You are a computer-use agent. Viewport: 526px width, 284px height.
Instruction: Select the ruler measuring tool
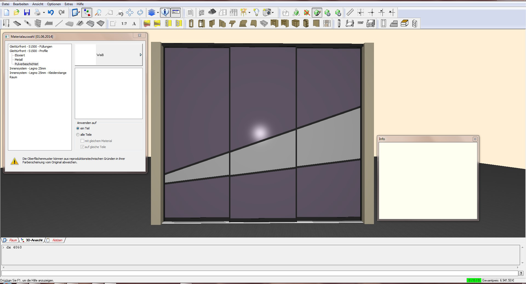coord(350,13)
